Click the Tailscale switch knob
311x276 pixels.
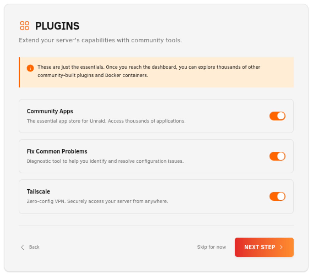coord(281,196)
